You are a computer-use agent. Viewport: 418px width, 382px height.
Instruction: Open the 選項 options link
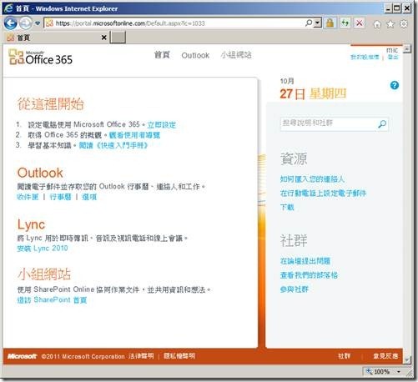click(x=89, y=197)
